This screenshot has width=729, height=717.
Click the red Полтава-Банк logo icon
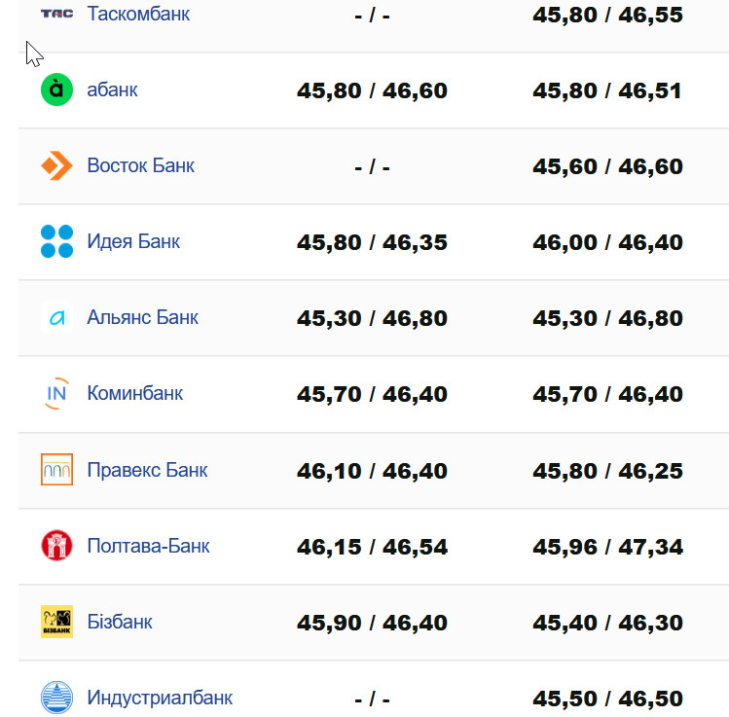(56, 546)
